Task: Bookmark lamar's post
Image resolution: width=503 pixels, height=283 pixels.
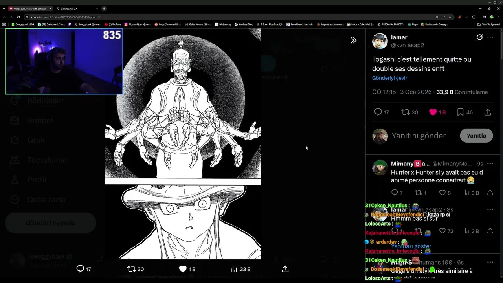Action: pos(460,112)
